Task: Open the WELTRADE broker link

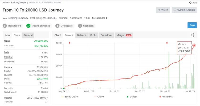Action: tap(49, 18)
